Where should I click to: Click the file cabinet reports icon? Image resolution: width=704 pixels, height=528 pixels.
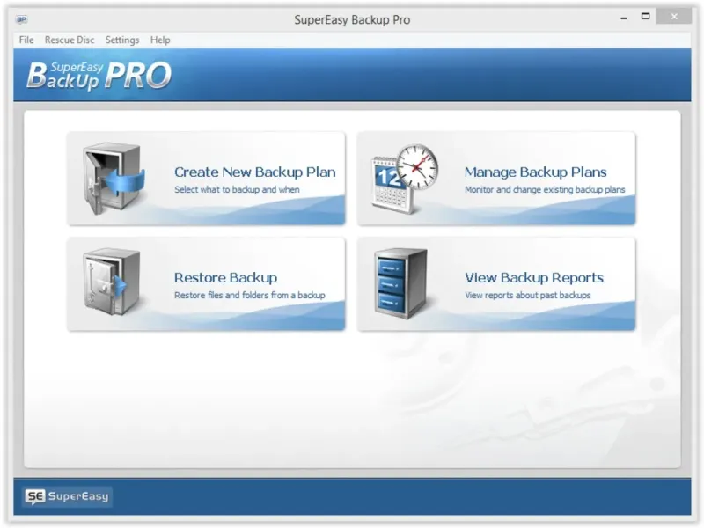click(400, 283)
